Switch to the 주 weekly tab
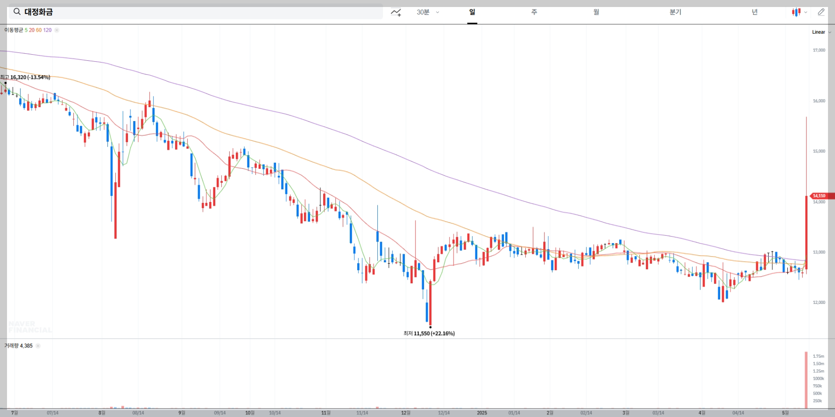The width and height of the screenshot is (835, 417). pos(534,12)
